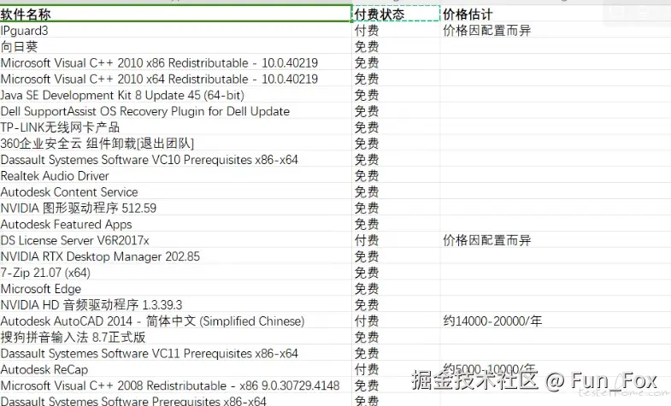Select 免费 status in Java SE Development Kit row
Viewport: 671px width, 406px height.
click(396, 95)
